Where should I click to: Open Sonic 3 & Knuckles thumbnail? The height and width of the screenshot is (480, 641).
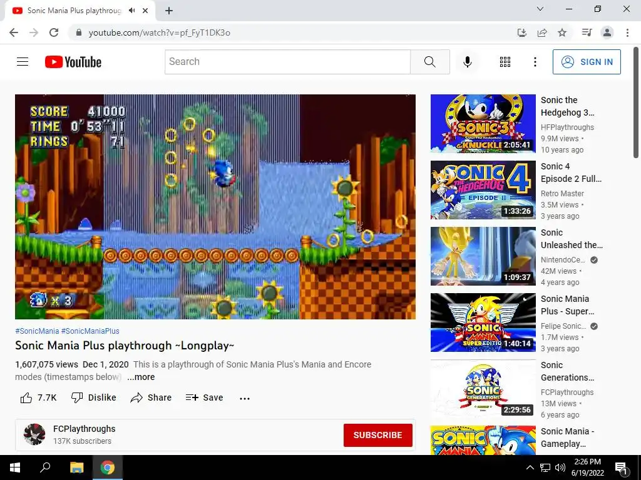coord(483,124)
